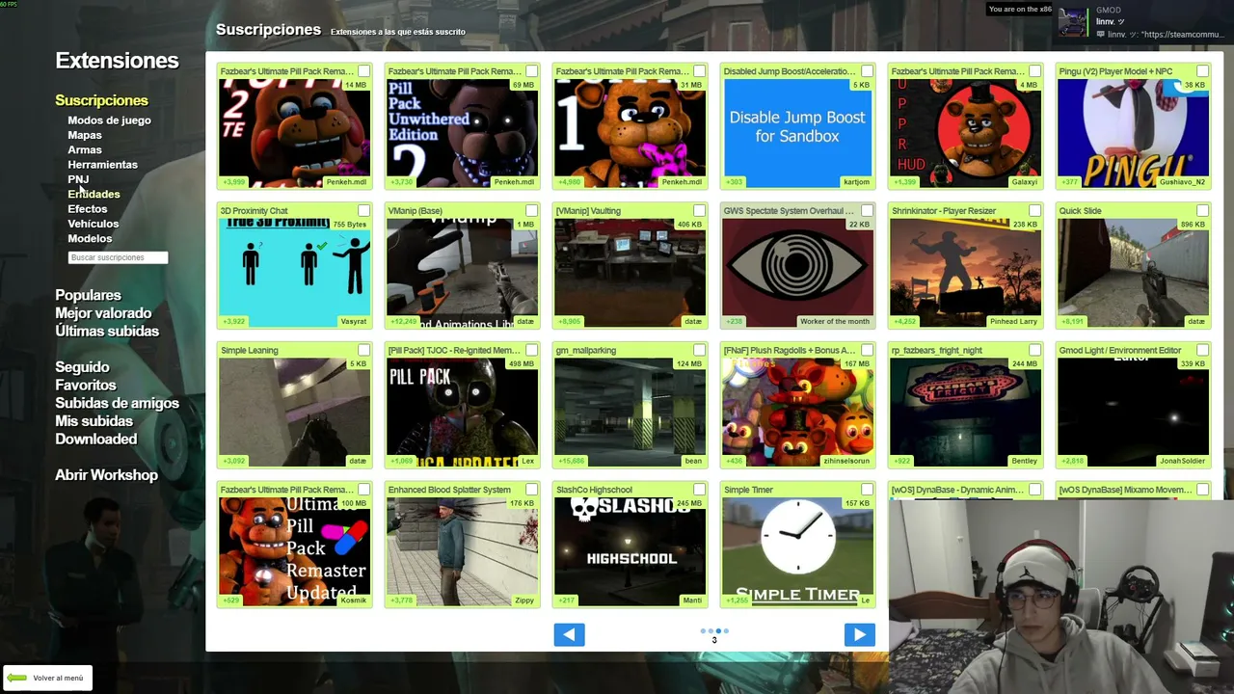Click the "755 Bytes" size label

(349, 225)
